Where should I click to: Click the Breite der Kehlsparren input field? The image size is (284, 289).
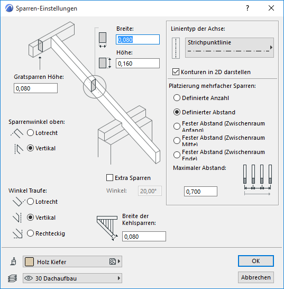pos(144,236)
